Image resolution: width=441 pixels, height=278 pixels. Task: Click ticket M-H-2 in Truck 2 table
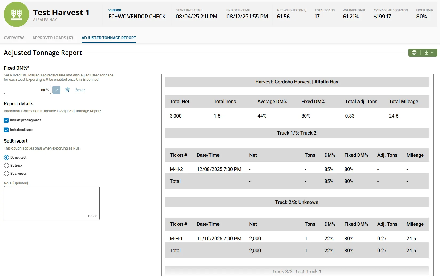176,169
